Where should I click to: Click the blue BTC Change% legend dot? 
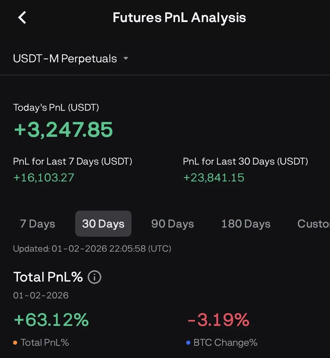pos(188,343)
